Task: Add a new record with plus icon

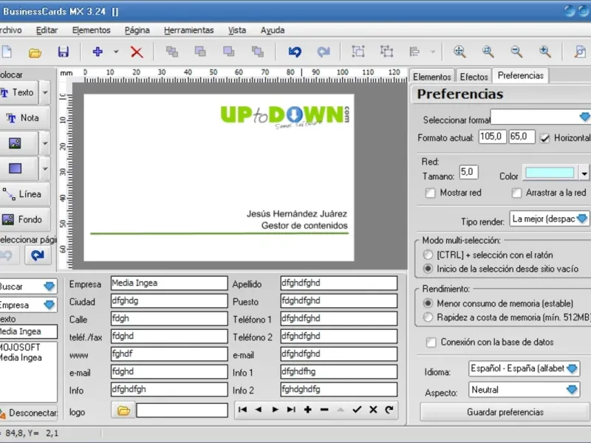Action: tap(307, 410)
